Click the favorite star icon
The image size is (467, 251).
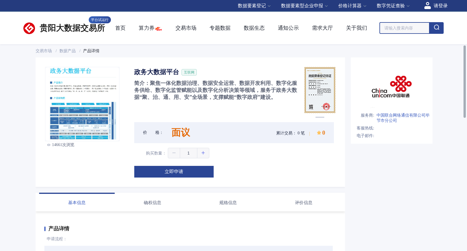(x=319, y=133)
